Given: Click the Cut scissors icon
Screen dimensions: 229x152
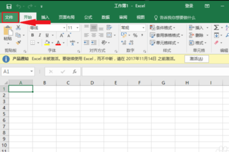Looking at the screenshot, I should pyautogui.click(x=18, y=27).
